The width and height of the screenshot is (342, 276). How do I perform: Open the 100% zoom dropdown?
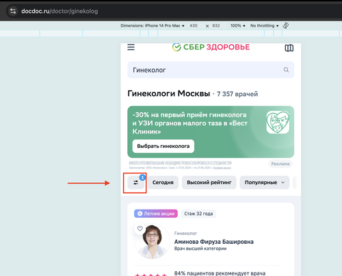237,25
